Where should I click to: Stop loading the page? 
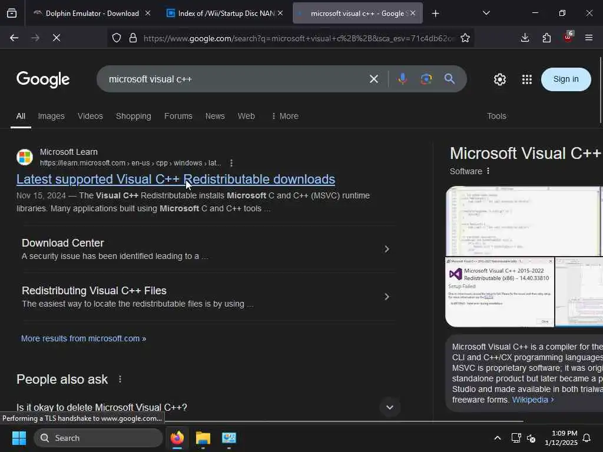[56, 38]
